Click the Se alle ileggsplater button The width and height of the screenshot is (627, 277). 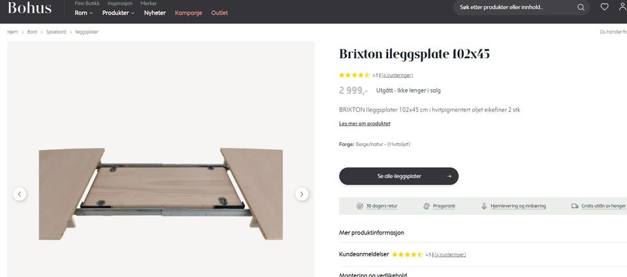[398, 176]
